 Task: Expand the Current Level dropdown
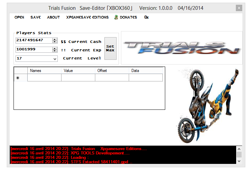point(55,59)
